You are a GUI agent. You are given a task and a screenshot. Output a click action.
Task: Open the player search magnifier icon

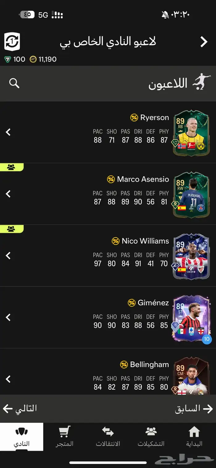(x=14, y=83)
